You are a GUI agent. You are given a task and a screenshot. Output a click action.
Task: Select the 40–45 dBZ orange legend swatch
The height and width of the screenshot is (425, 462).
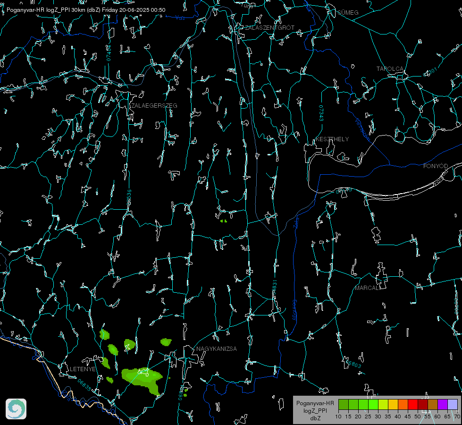tap(403, 404)
